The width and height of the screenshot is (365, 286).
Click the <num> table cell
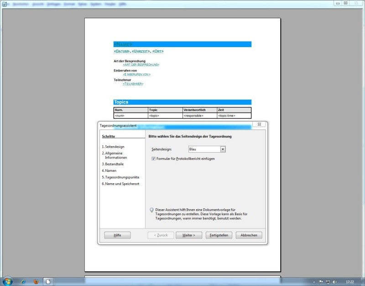tap(131, 116)
